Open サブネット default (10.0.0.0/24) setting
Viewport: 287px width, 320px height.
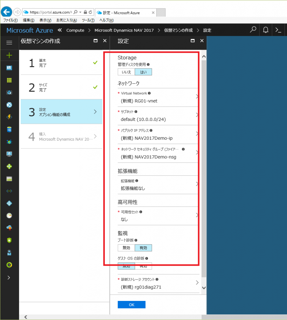coord(158,116)
